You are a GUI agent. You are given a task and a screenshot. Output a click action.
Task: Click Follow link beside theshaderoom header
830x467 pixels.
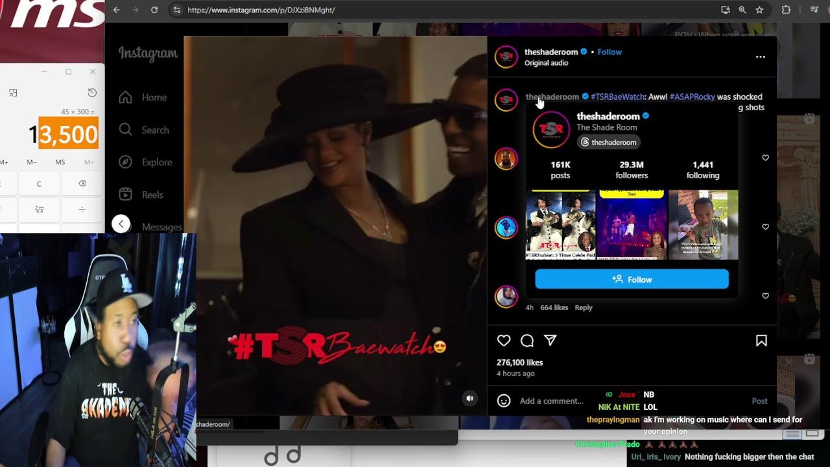[x=610, y=52]
